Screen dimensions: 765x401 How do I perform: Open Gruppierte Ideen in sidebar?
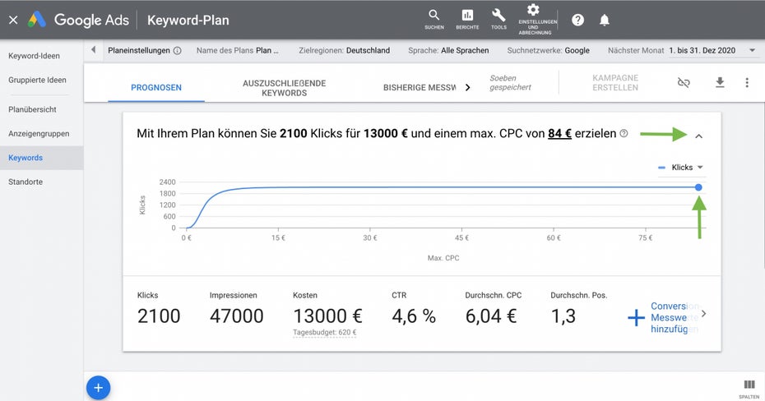tap(37, 80)
